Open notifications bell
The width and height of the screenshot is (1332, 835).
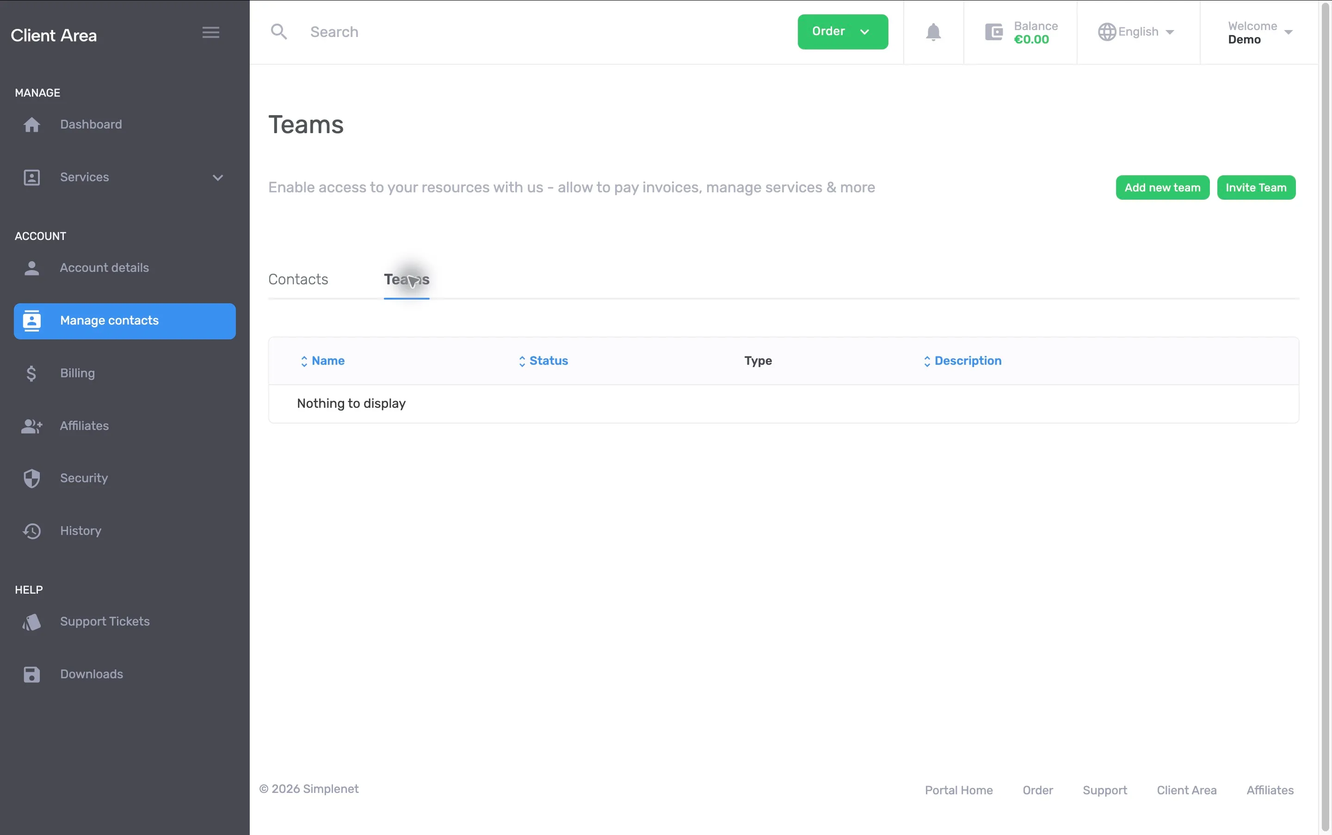click(x=933, y=32)
